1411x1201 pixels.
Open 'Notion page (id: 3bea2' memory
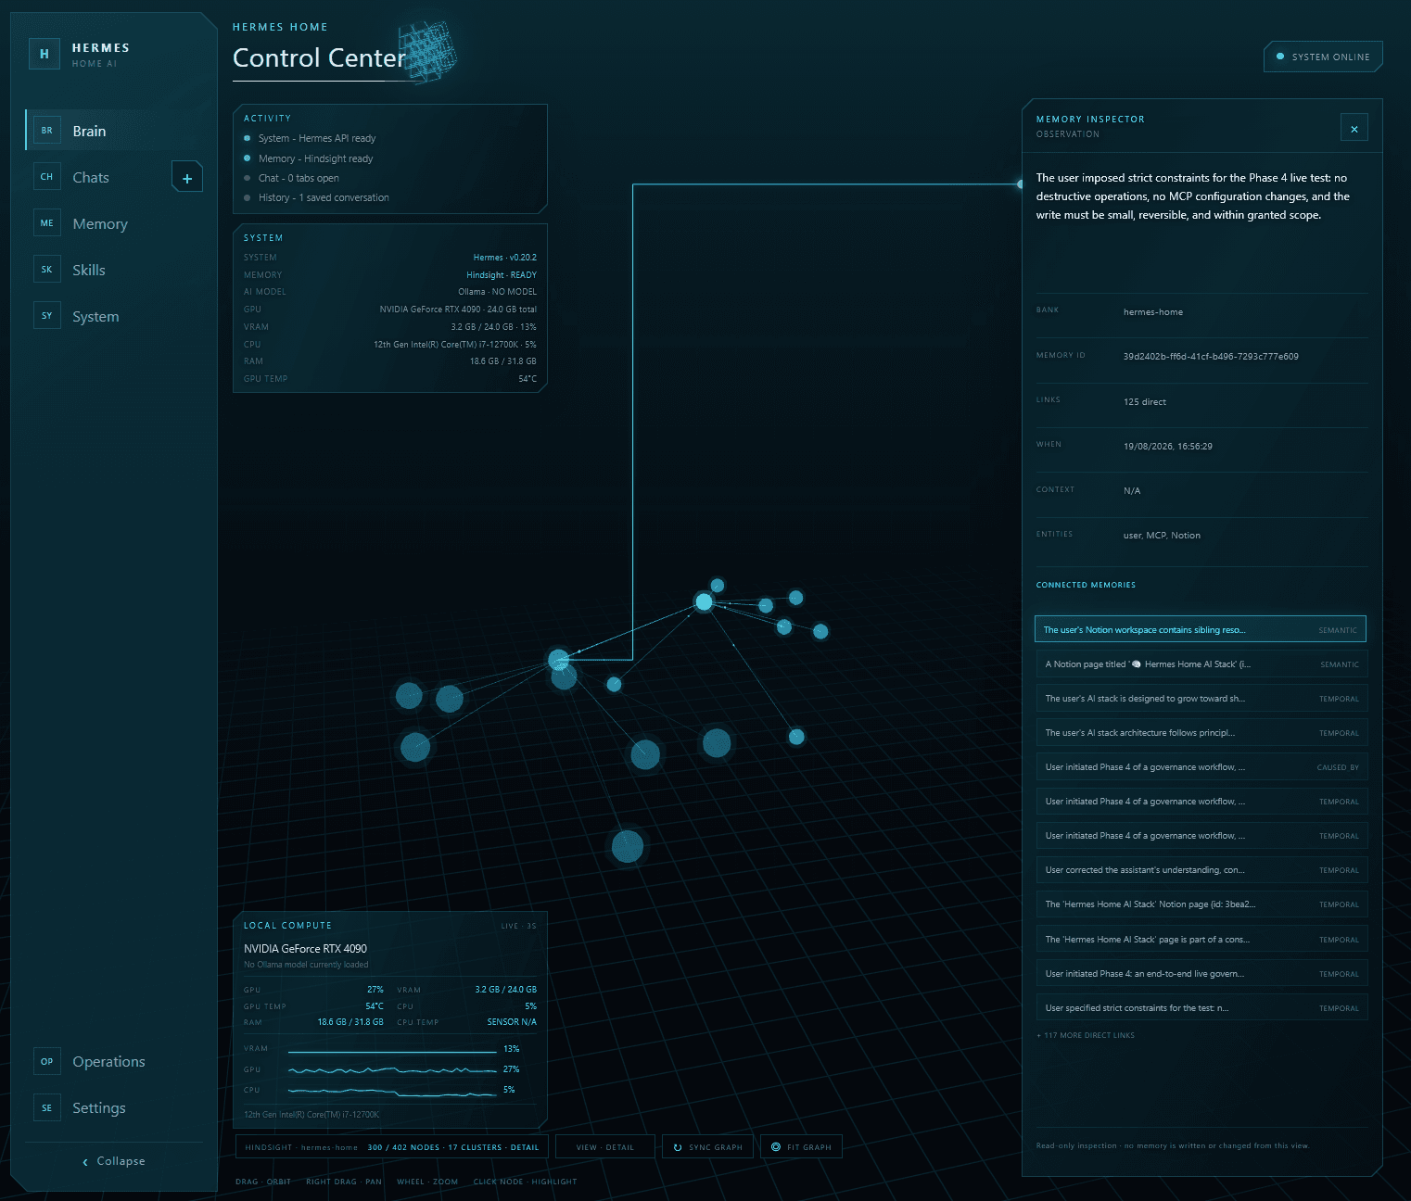click(1201, 904)
